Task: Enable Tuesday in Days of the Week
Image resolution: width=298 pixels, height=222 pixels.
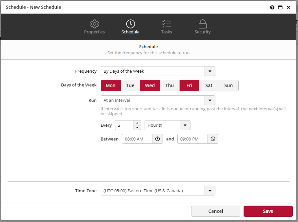Action: pyautogui.click(x=130, y=85)
